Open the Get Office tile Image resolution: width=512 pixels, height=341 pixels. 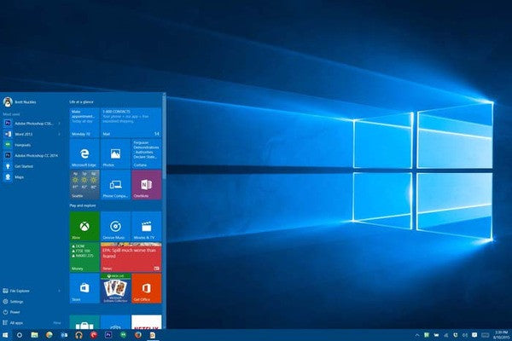pyautogui.click(x=146, y=288)
